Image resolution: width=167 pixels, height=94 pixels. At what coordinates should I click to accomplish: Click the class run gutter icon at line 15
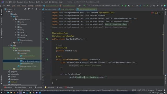pyautogui.click(x=47, y=39)
